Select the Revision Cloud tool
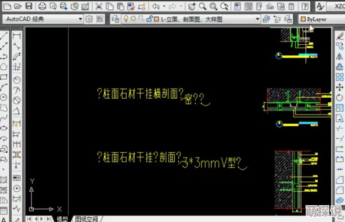 [4, 108]
